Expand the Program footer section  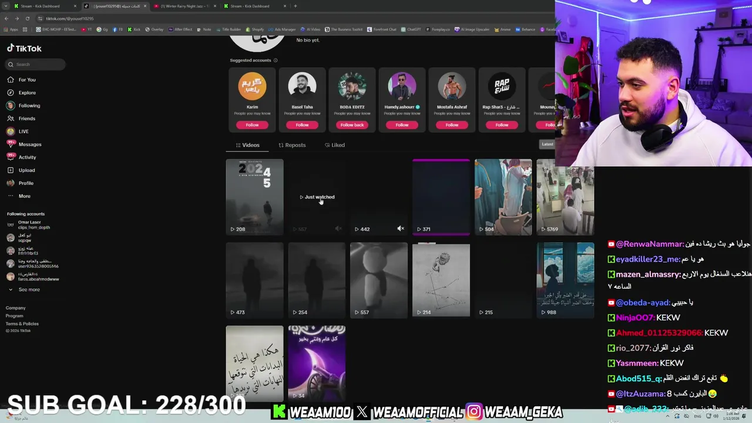coord(15,315)
